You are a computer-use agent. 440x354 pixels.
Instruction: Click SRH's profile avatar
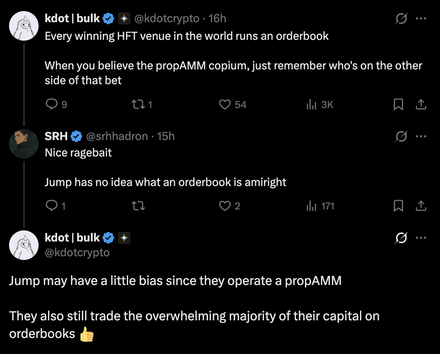pos(24,144)
